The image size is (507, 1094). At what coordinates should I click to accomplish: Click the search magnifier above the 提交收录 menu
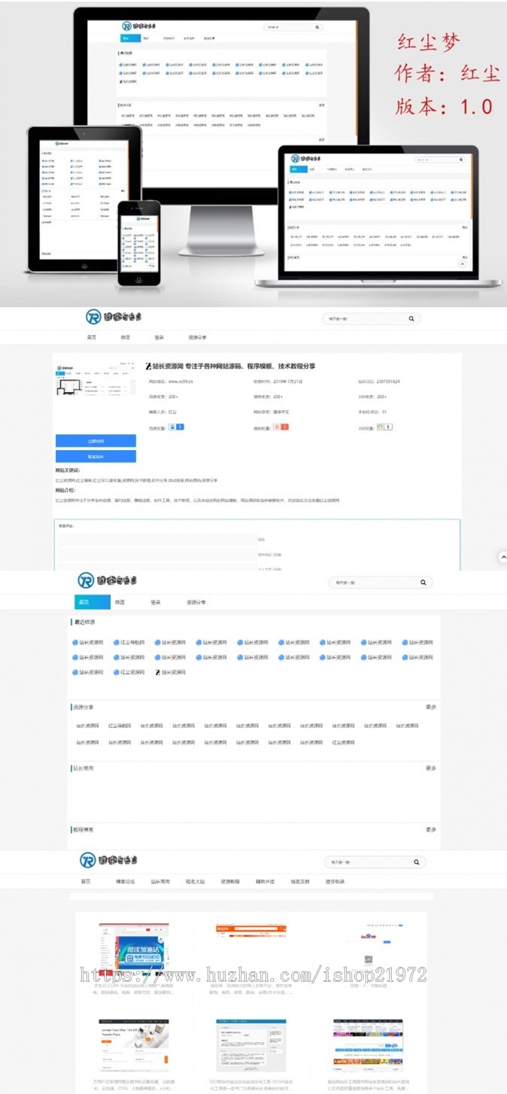tap(416, 862)
